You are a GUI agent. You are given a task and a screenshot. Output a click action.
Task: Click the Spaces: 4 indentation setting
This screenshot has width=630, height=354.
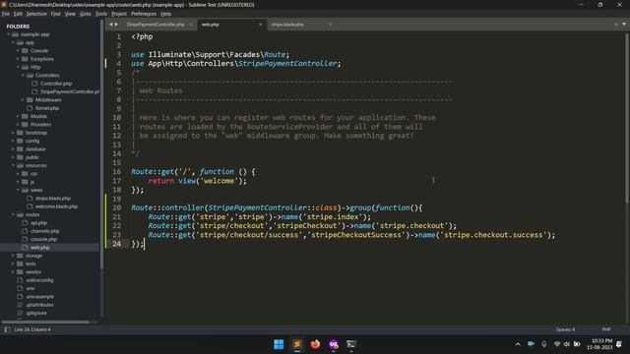565,329
